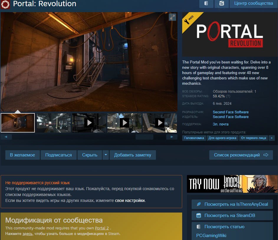Image resolution: width=278 pixels, height=240 pixels.
Task: Click the Portal: Revolution game logo icon
Action: point(5,4)
